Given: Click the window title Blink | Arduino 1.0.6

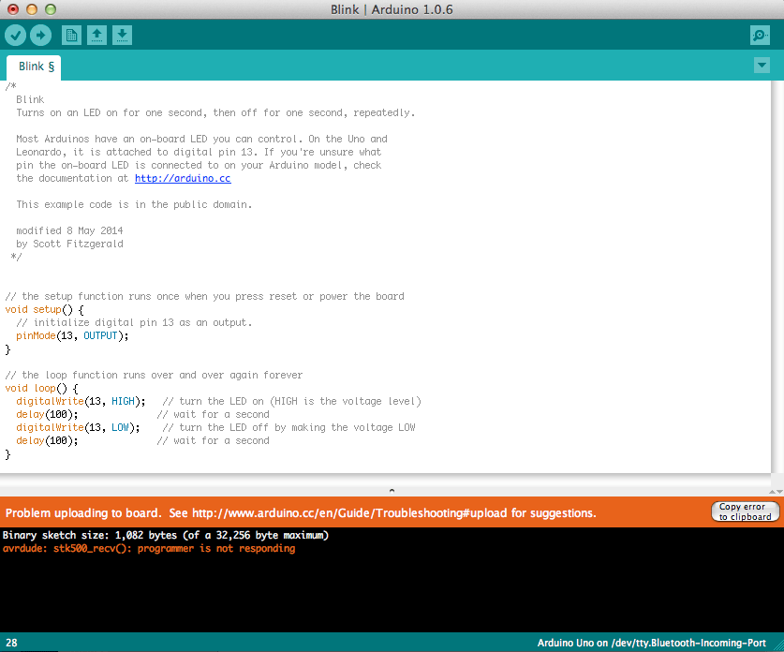Looking at the screenshot, I should (392, 9).
